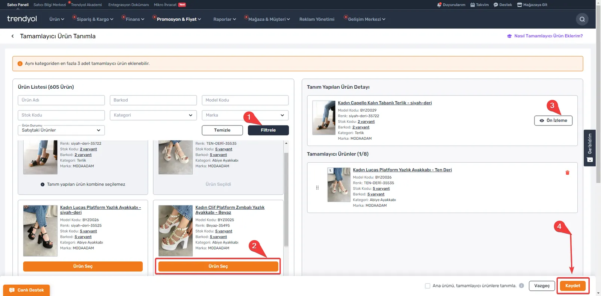This screenshot has width=601, height=296.
Task: Open Canlı Destek live chat
Action: 26,290
